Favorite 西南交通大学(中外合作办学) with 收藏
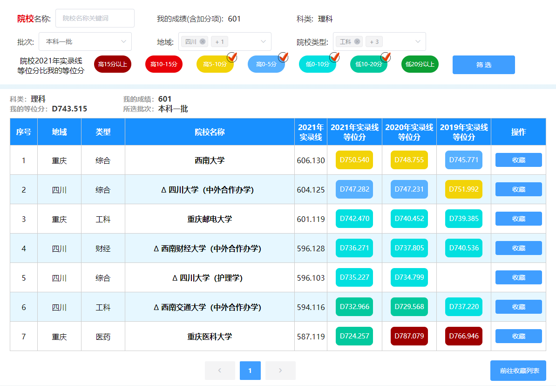This screenshot has height=386, width=556. click(518, 307)
